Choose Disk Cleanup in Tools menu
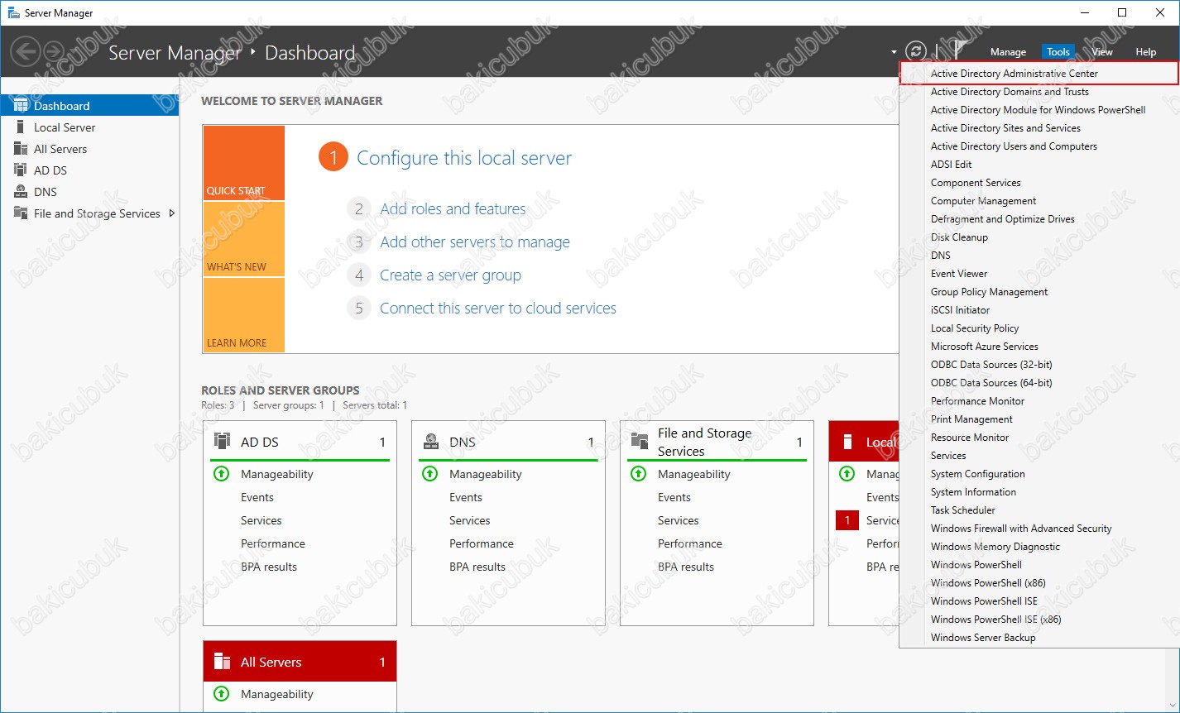This screenshot has width=1180, height=713. pyautogui.click(x=959, y=237)
